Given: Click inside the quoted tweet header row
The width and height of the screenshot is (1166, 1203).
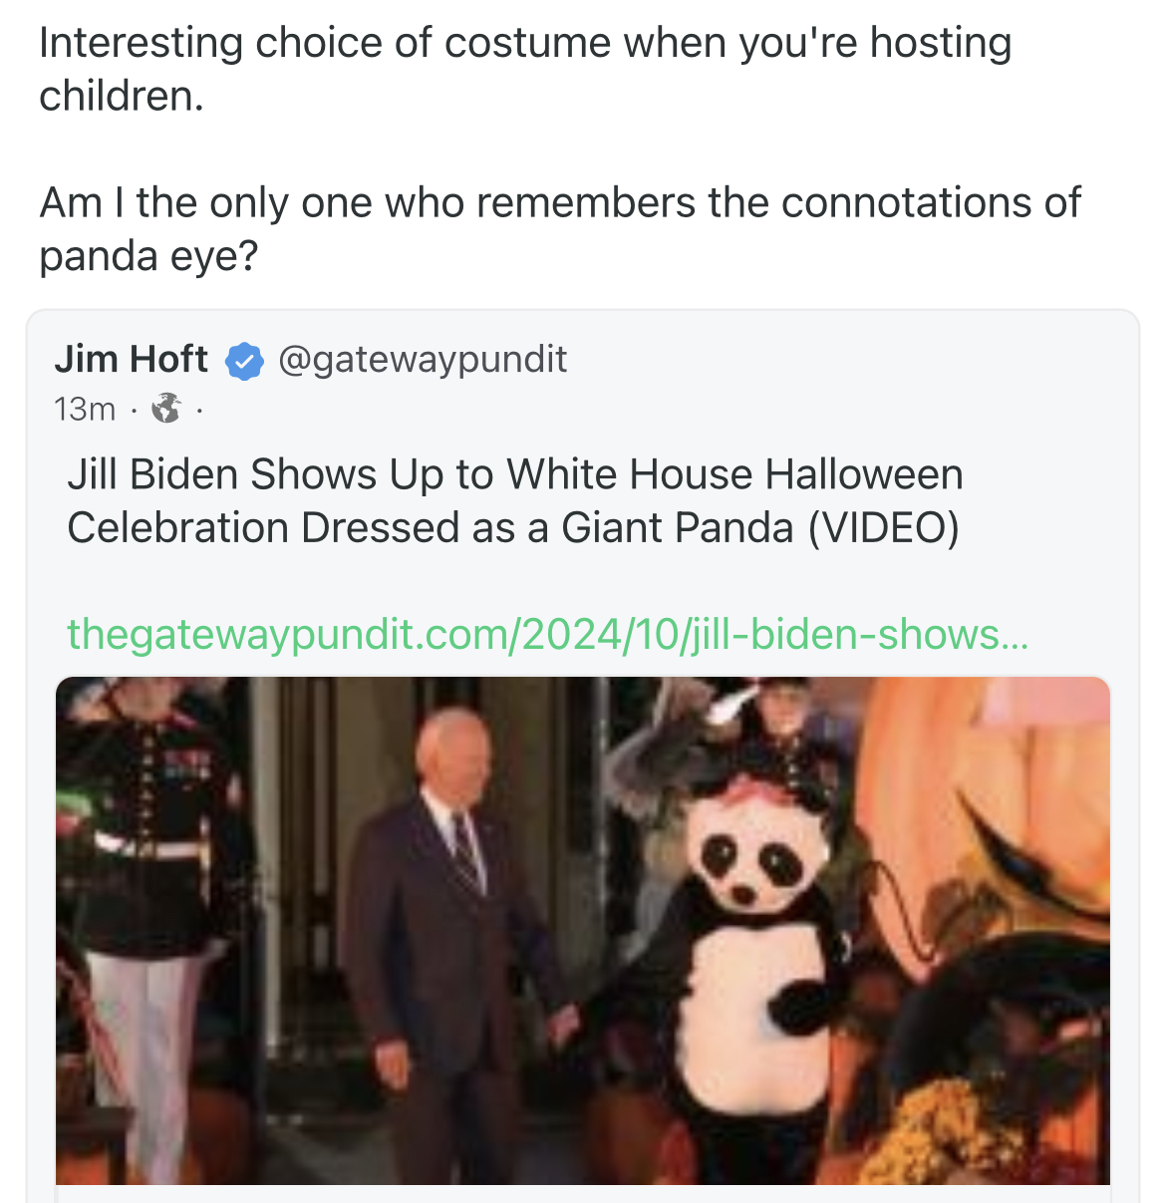Looking at the screenshot, I should (x=299, y=379).
